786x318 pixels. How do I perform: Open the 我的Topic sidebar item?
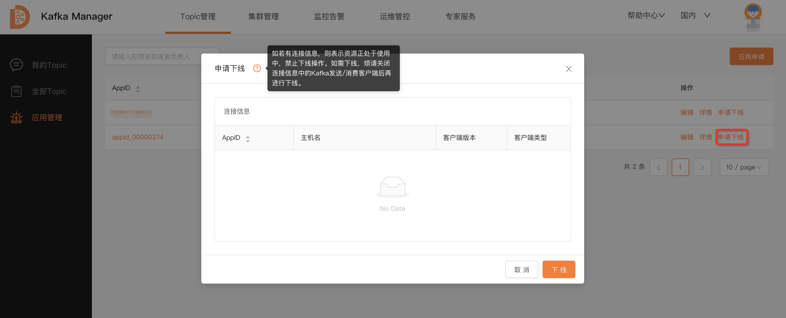pos(49,65)
